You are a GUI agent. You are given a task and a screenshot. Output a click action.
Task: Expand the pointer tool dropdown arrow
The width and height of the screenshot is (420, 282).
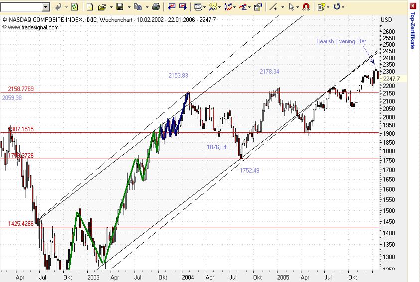[297, 7]
